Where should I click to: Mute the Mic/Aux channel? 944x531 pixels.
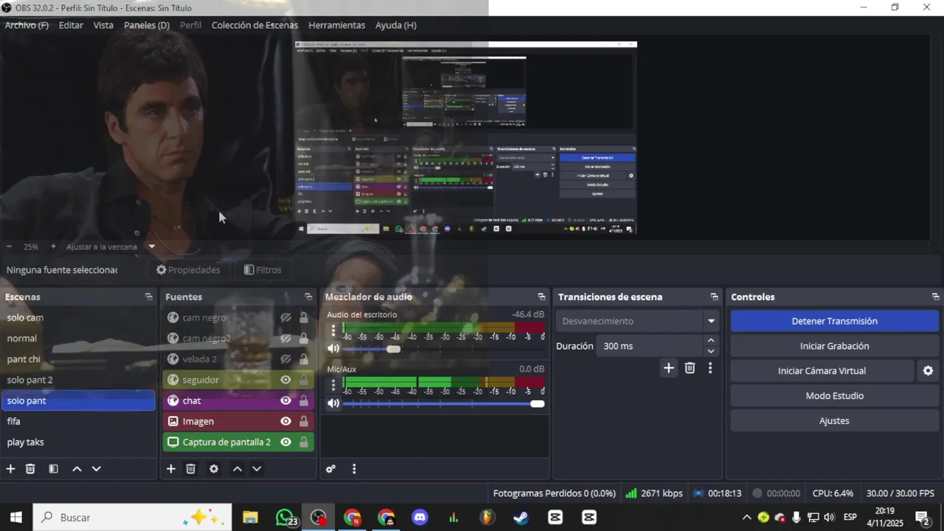point(333,403)
